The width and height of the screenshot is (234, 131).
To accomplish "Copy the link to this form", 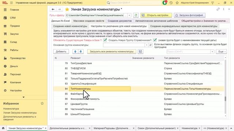I will tap(218, 9).
